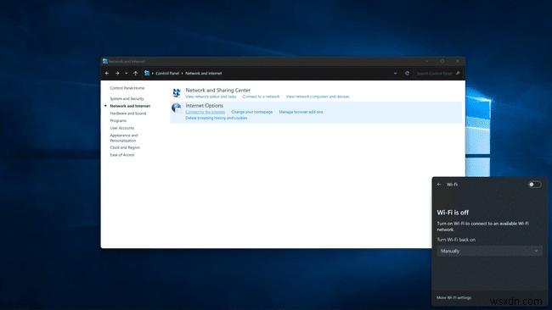Open the recent locations chevron

[x=126, y=74]
